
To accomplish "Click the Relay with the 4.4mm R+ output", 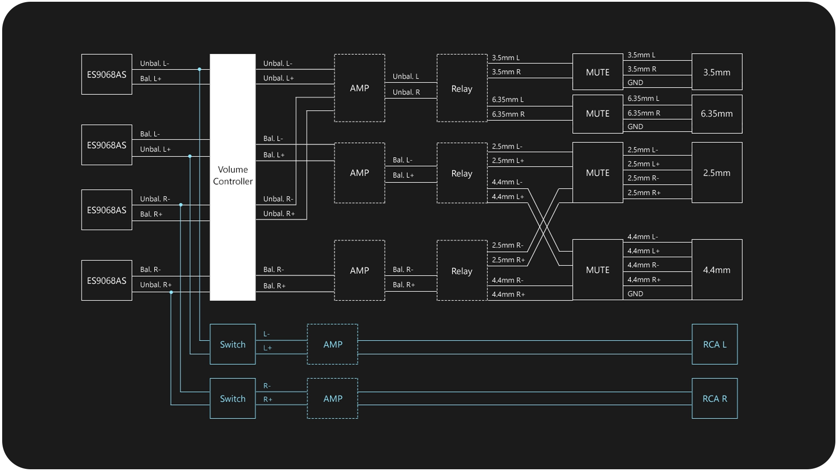I will pos(462,271).
